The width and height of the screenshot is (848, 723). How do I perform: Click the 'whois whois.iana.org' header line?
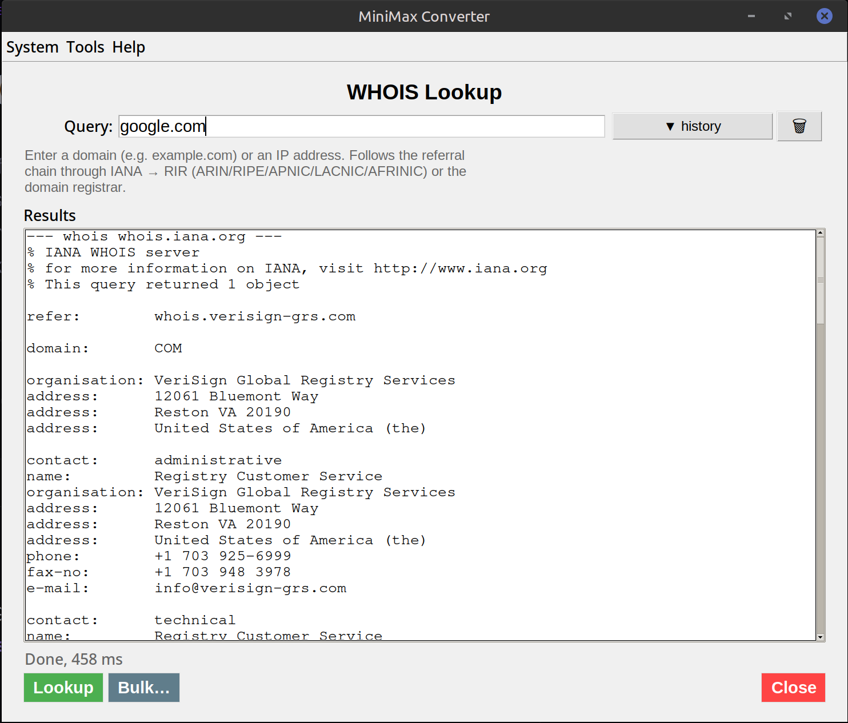click(154, 236)
